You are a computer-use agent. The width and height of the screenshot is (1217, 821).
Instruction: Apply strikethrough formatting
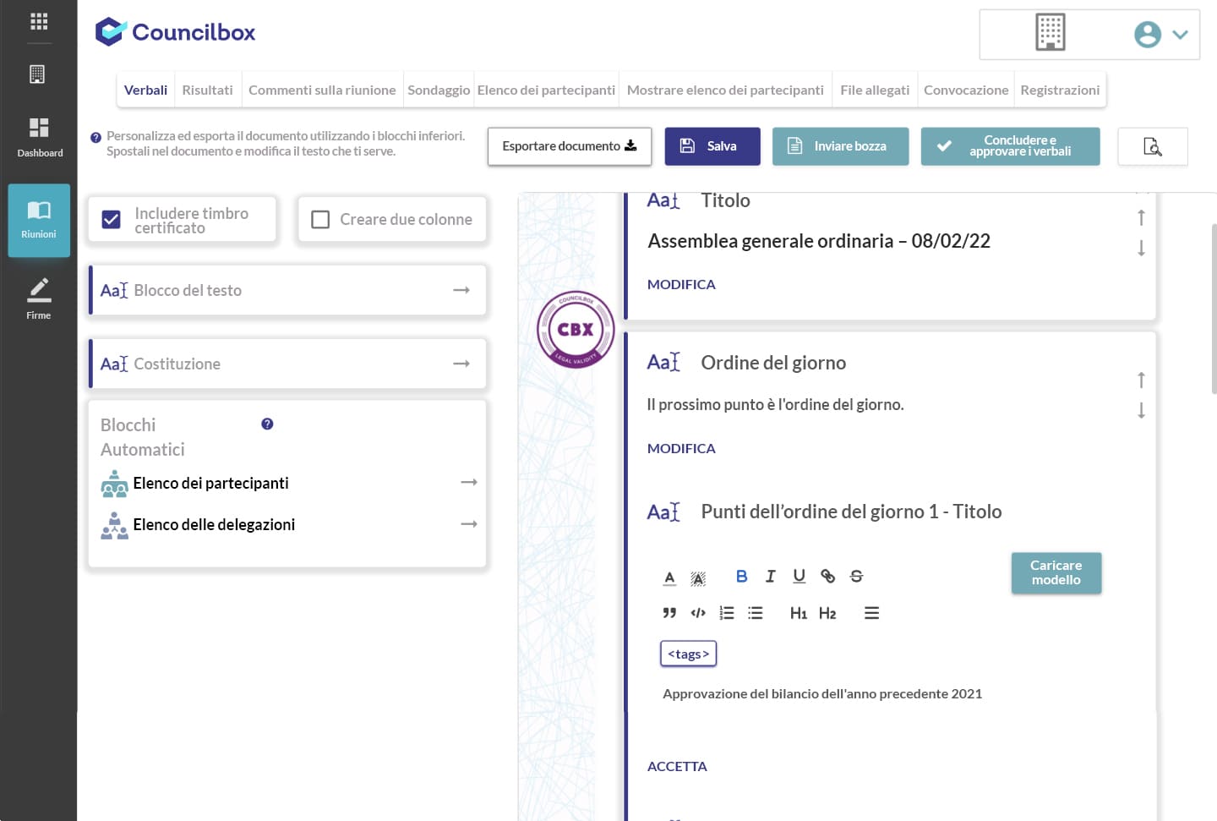click(856, 577)
